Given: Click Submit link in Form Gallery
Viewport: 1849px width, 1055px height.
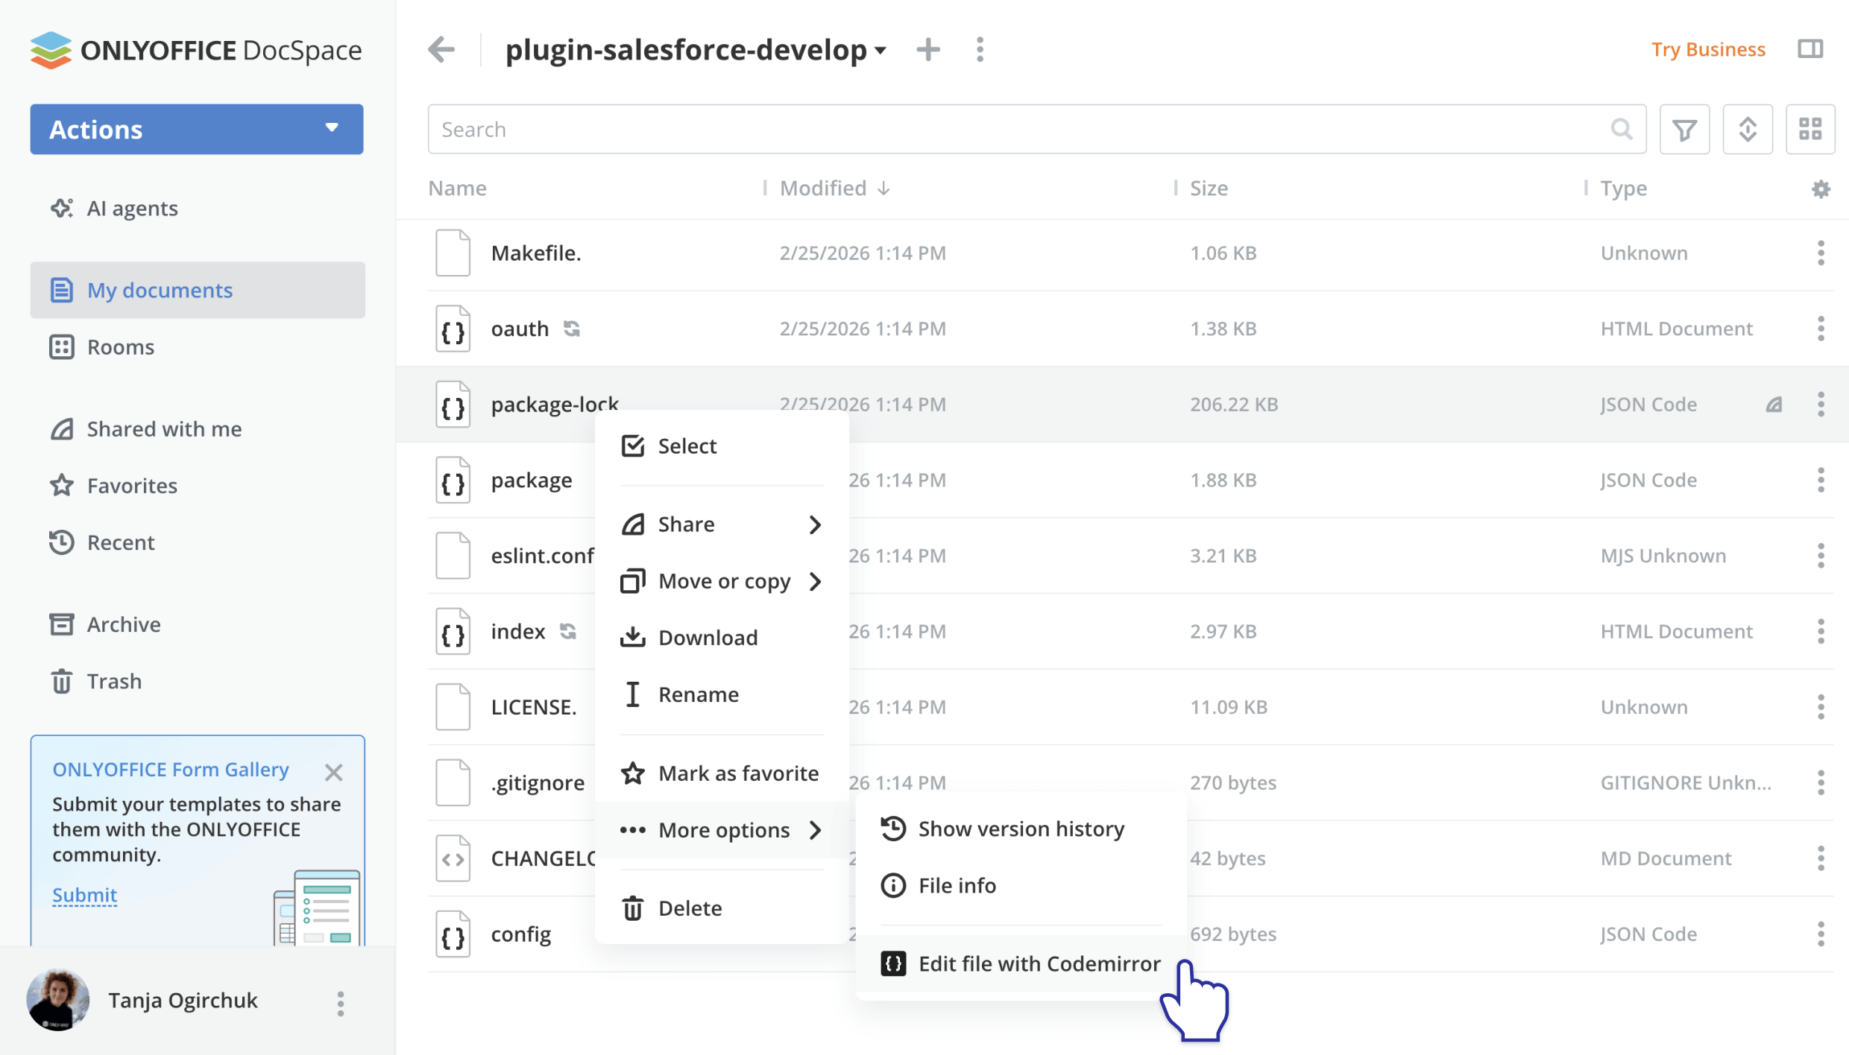Looking at the screenshot, I should tap(84, 895).
